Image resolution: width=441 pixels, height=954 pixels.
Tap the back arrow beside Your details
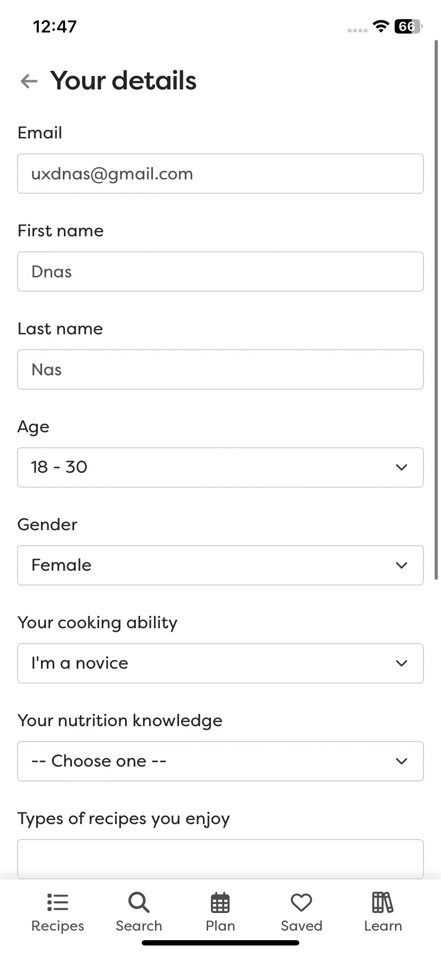29,81
